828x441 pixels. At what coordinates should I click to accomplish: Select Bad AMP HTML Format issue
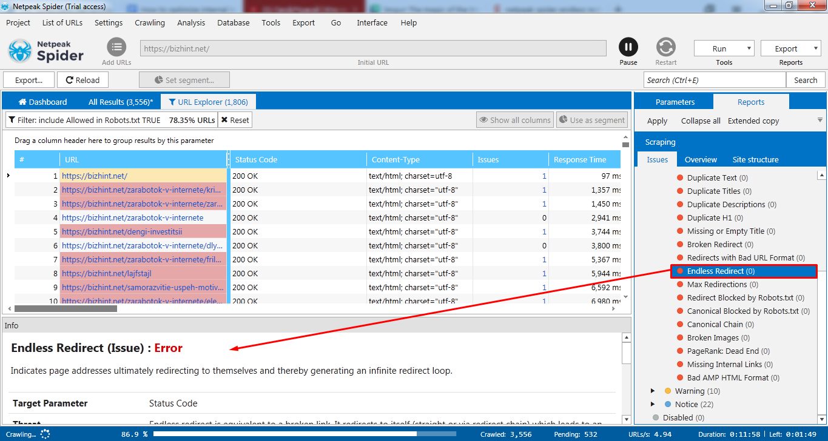pos(727,377)
